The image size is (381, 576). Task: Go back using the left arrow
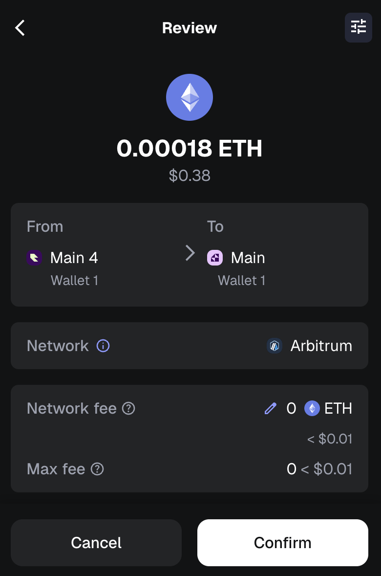[x=20, y=28]
